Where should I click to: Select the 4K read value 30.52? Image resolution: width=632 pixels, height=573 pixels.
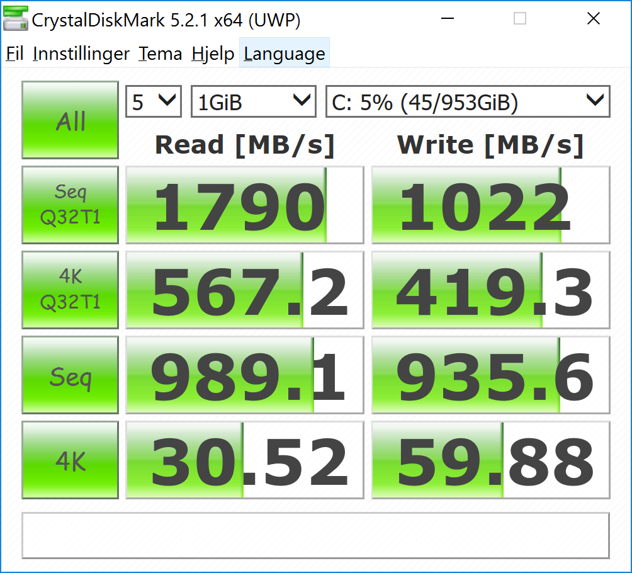point(245,460)
